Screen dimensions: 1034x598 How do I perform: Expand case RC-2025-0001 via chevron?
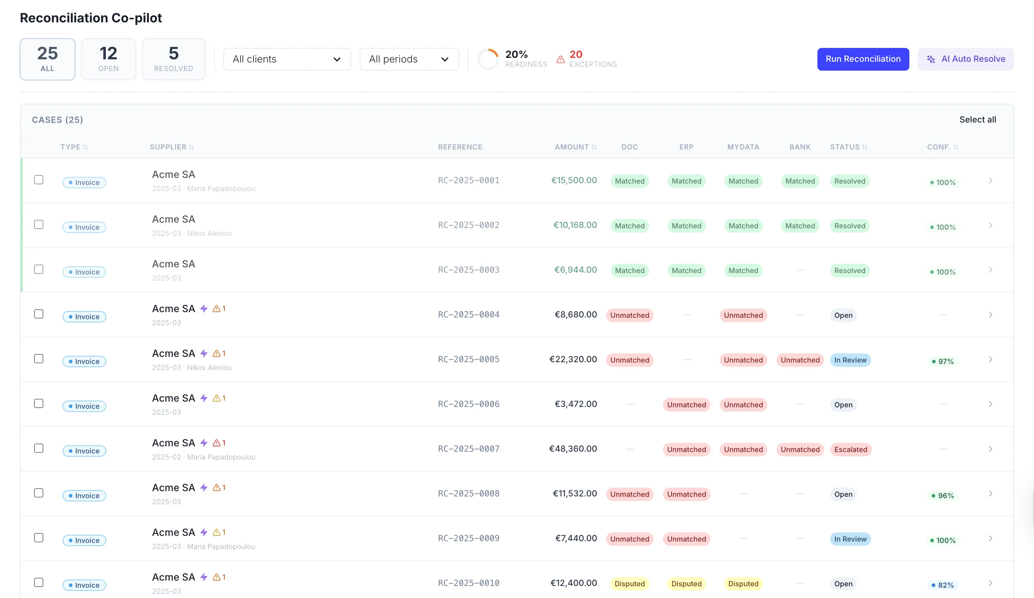coord(990,181)
